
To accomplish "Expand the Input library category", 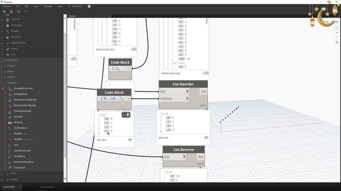I will coord(2,49).
